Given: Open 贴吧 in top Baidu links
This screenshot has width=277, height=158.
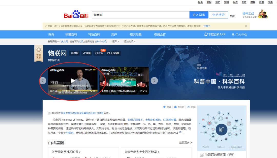Looking at the screenshot, I should tap(218, 2).
